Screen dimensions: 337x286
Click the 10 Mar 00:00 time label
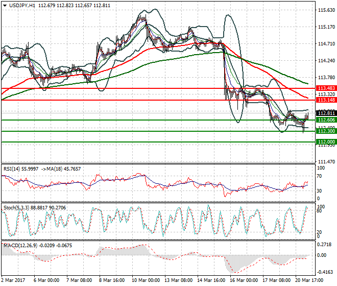click(146, 280)
